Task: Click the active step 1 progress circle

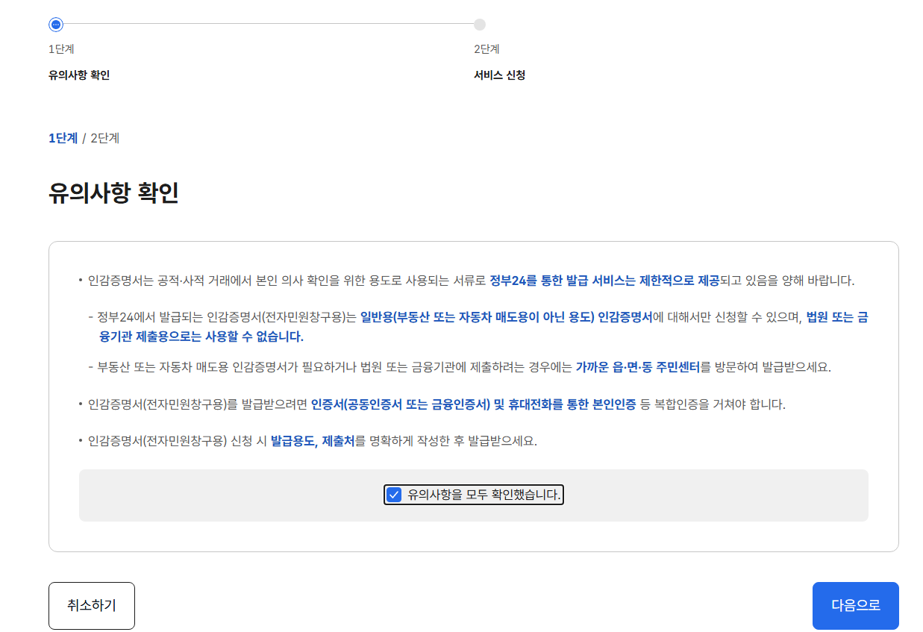Action: click(55, 25)
